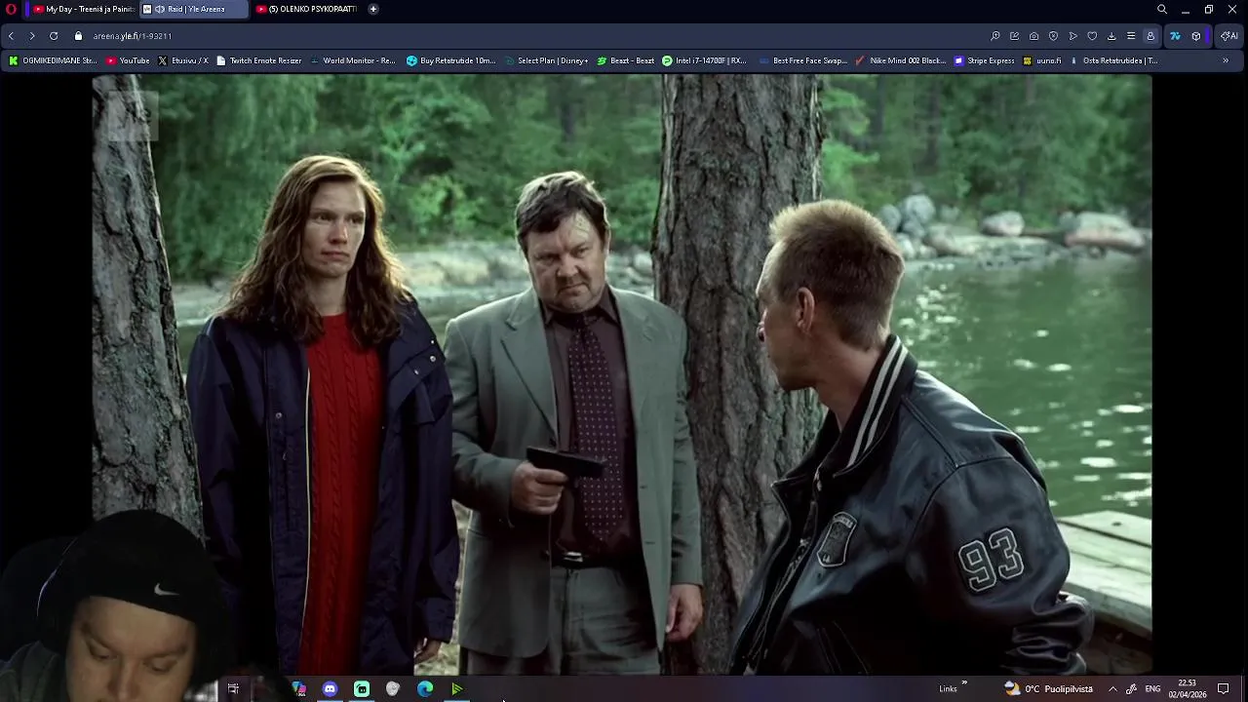This screenshot has width=1248, height=702.
Task: Switch to the My Day YouTube tab
Action: [x=83, y=9]
